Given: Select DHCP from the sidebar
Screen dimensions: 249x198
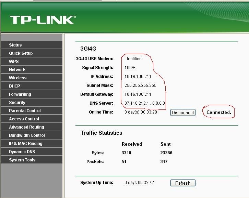Looking at the screenshot, I should 15,86.
